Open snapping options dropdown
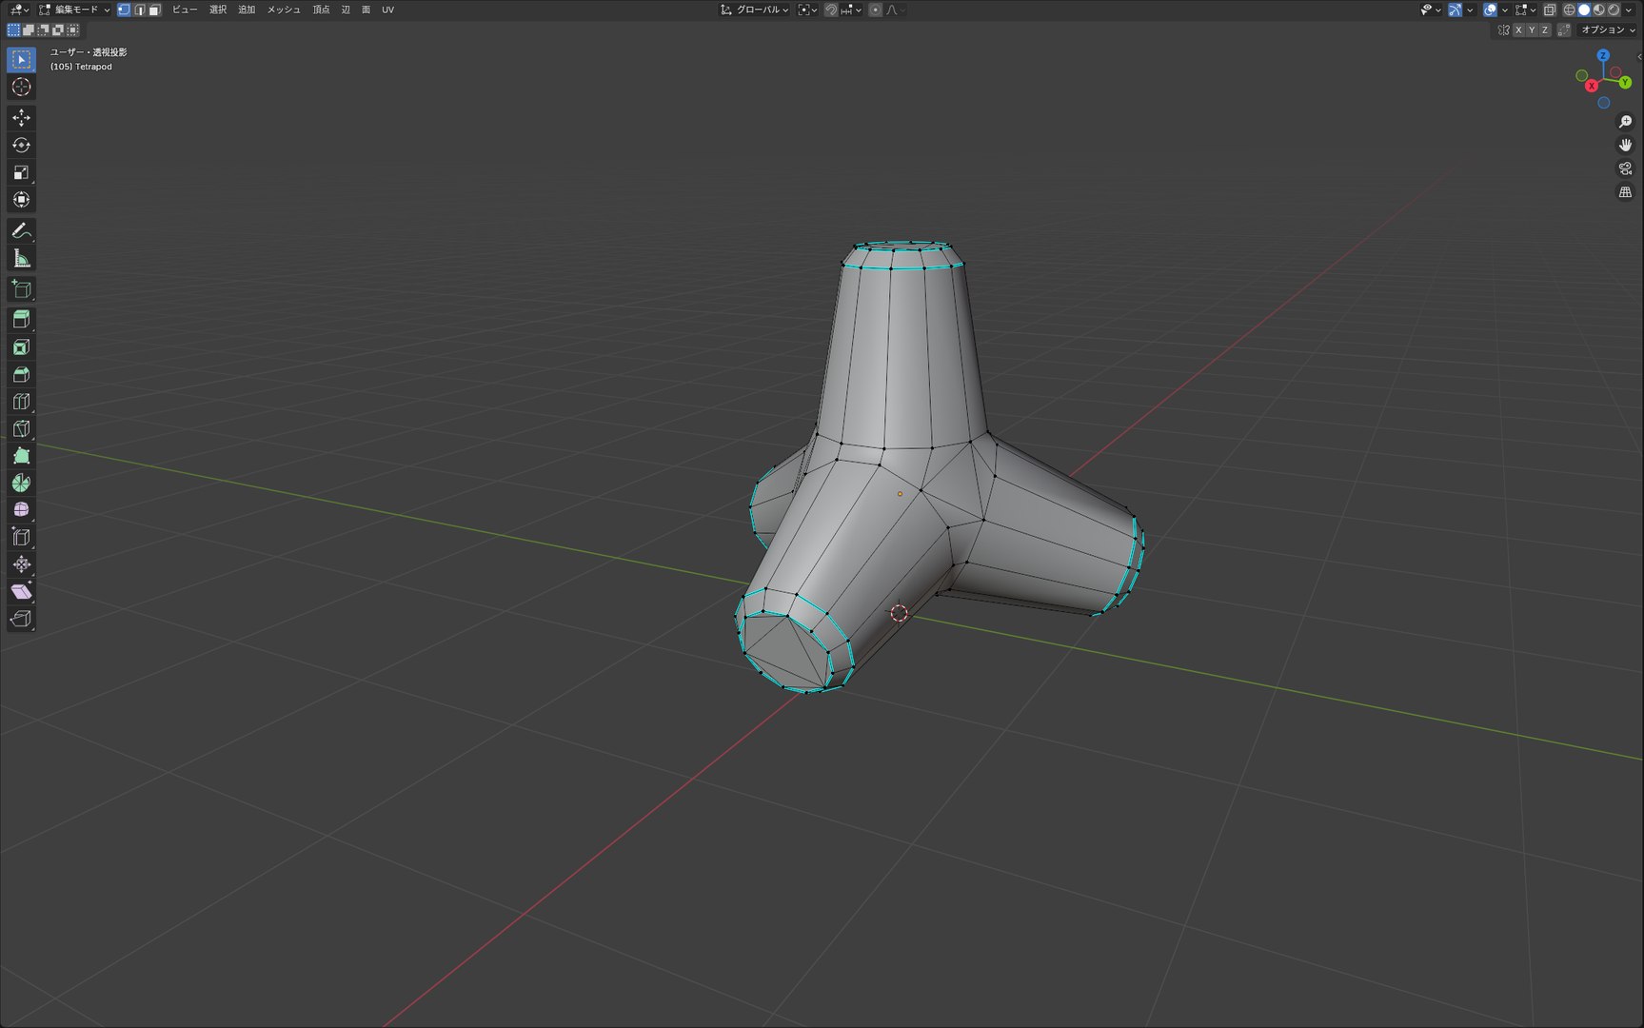Screen dimensions: 1644x1028 tap(852, 10)
